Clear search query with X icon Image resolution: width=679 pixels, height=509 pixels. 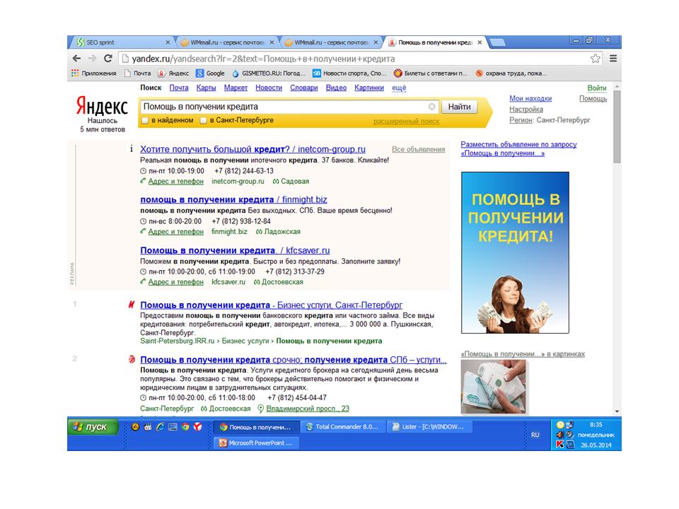pos(431,107)
